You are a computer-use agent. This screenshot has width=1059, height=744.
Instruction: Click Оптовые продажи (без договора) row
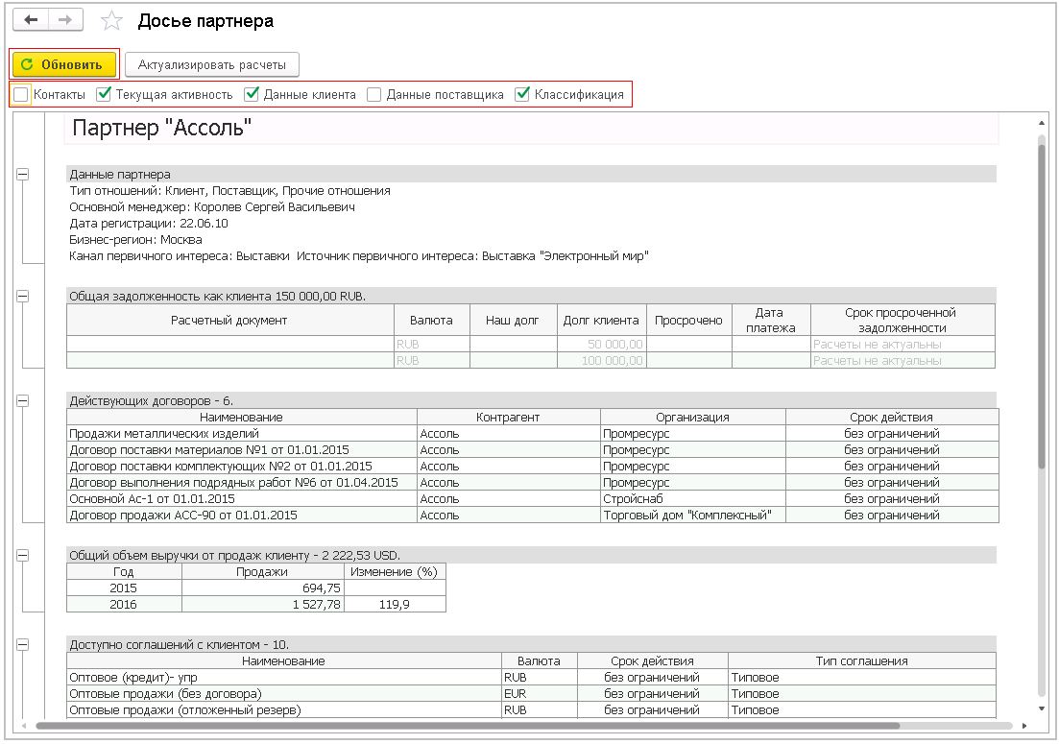[531, 693]
